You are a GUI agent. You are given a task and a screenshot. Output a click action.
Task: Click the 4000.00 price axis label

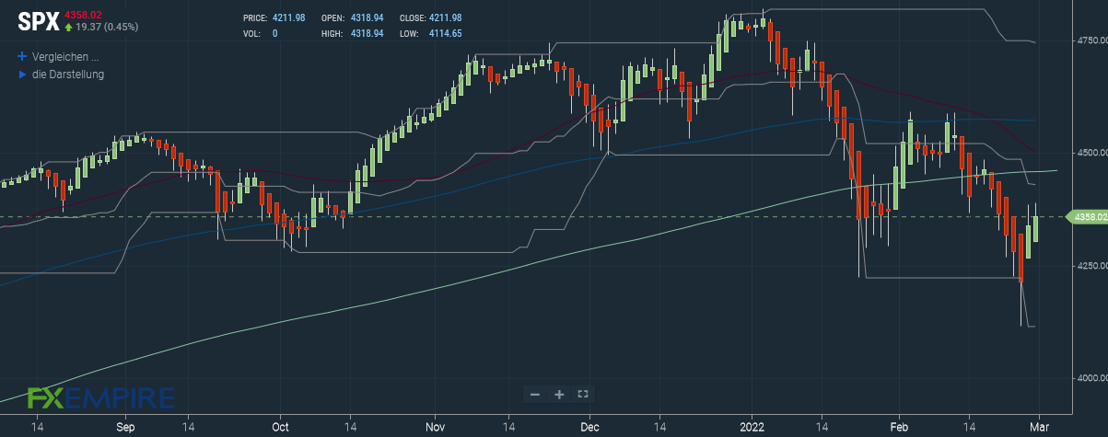1091,378
